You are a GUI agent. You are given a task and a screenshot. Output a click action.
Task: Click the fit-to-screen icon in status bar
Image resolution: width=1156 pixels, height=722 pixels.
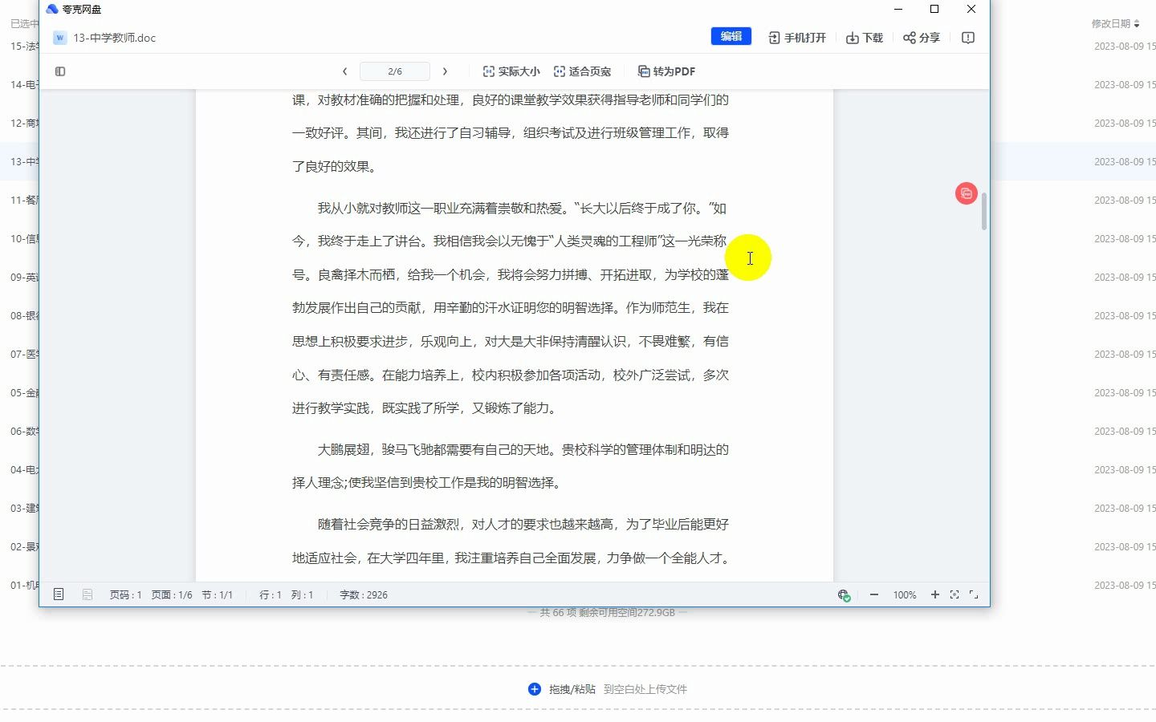click(x=955, y=594)
